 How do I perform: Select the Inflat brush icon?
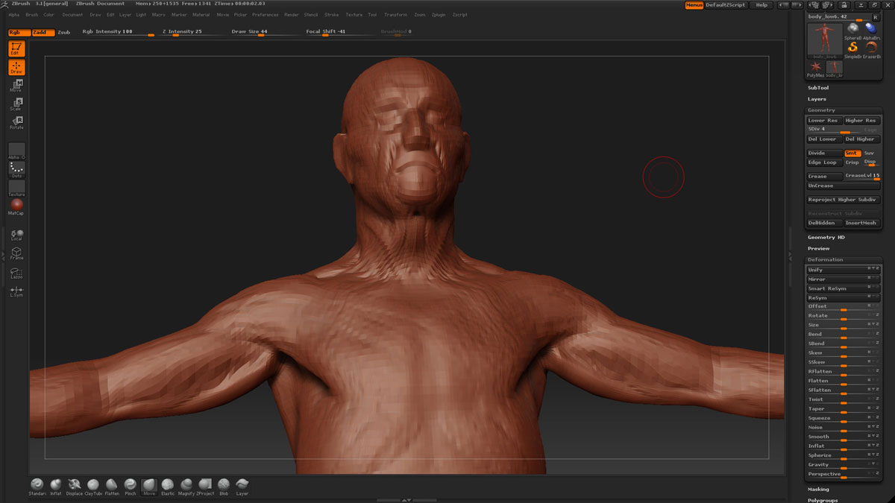pos(56,485)
